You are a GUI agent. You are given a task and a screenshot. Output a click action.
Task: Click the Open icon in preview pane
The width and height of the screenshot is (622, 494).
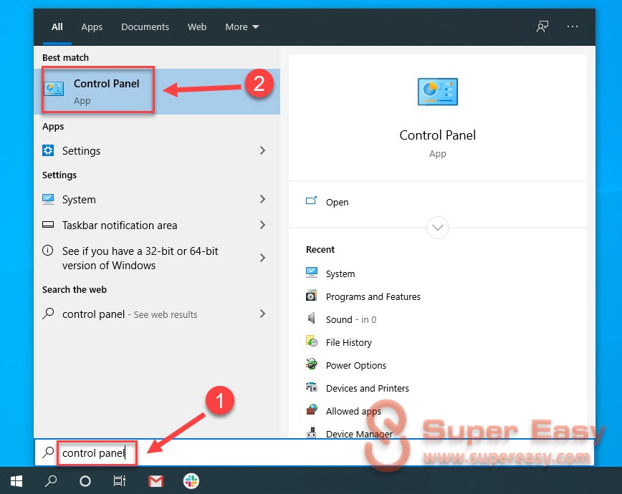pyautogui.click(x=312, y=200)
